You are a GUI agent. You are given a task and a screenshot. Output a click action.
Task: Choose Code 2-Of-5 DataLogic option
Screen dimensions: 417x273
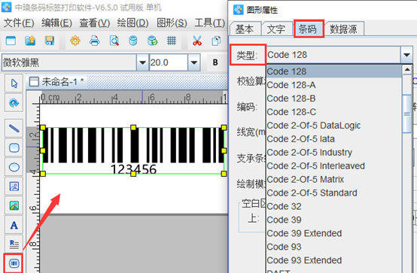334,126
